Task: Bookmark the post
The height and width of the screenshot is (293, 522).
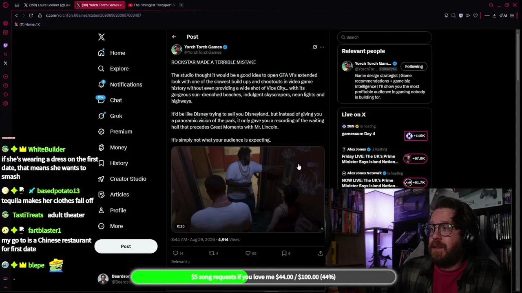Action: 284,253
